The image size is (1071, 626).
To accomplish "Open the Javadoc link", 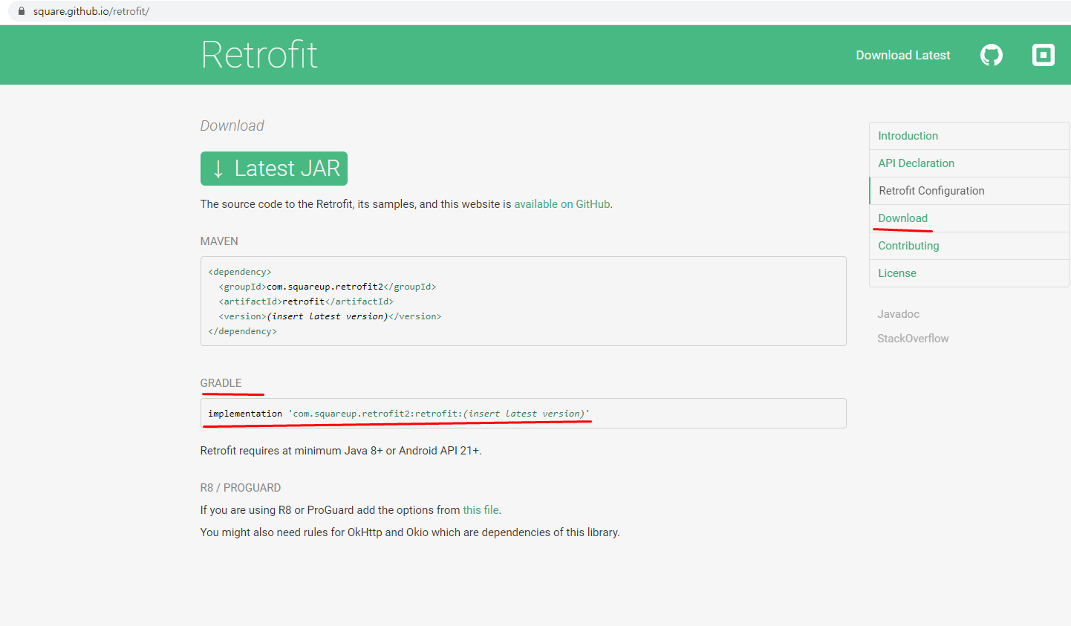I will [899, 314].
